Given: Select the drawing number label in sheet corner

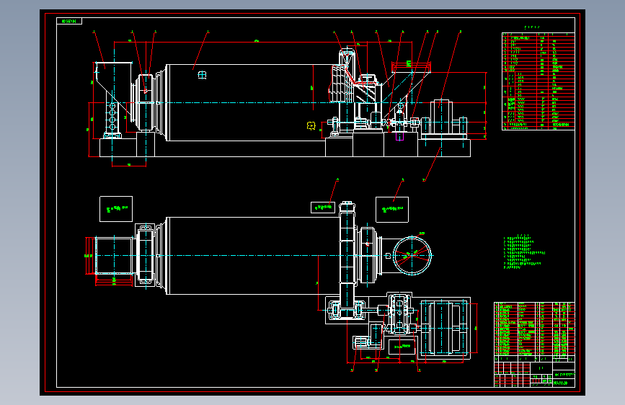Looking at the screenshot, I should (x=69, y=21).
